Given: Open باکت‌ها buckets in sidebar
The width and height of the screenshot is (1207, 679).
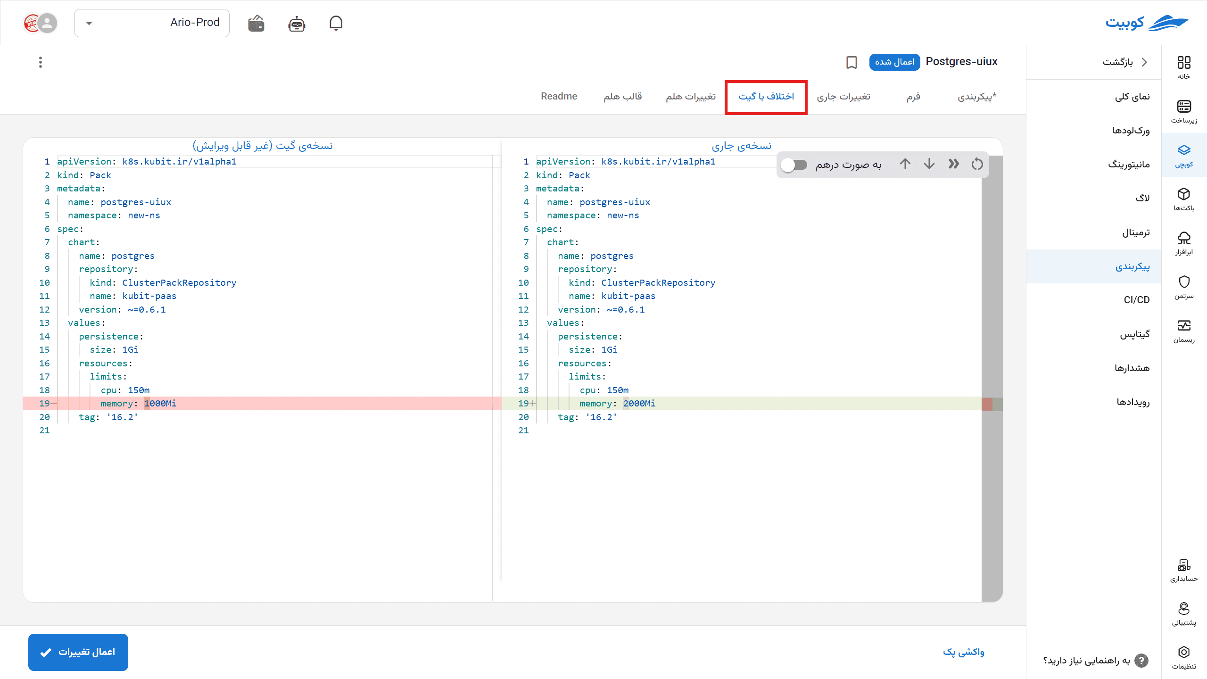Looking at the screenshot, I should coord(1184,199).
